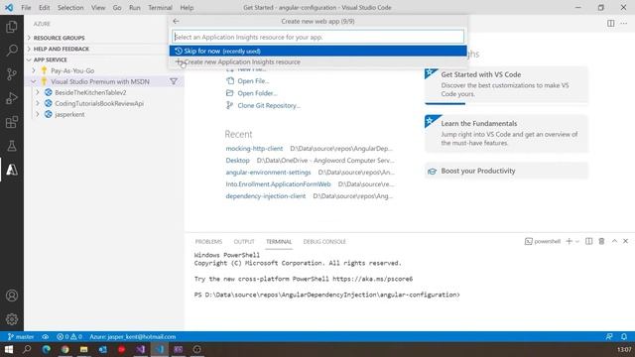This screenshot has width=635, height=357.
Task: Close the terminal panel
Action: [x=626, y=241]
